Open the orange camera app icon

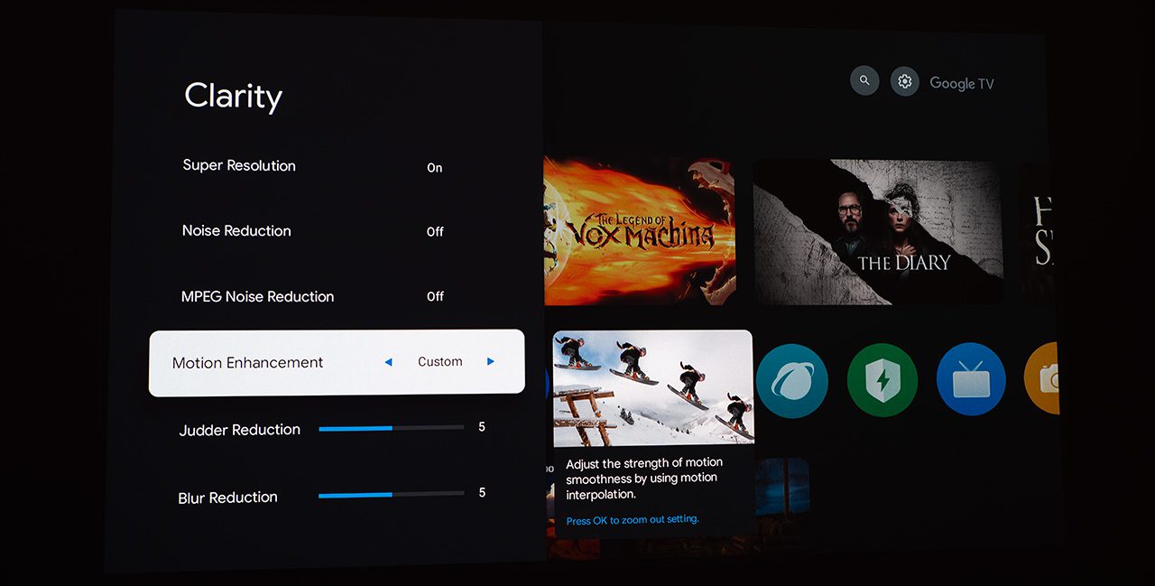1043,379
